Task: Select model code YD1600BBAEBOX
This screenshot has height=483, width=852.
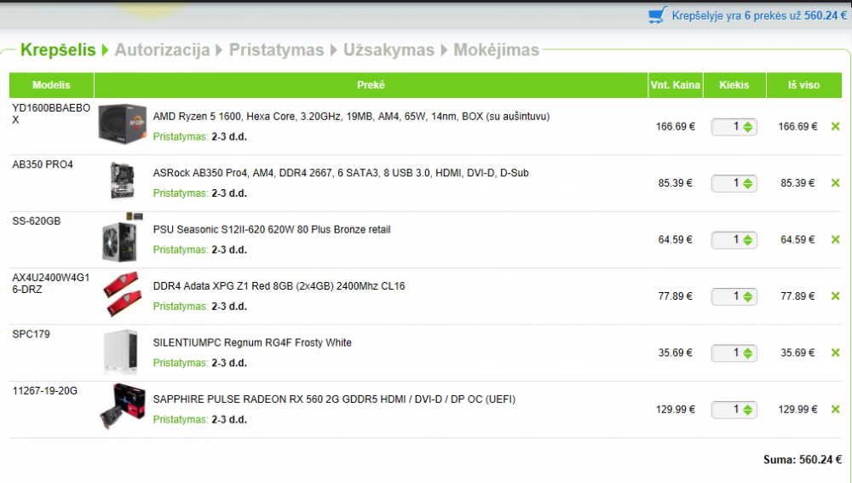Action: pyautogui.click(x=51, y=113)
